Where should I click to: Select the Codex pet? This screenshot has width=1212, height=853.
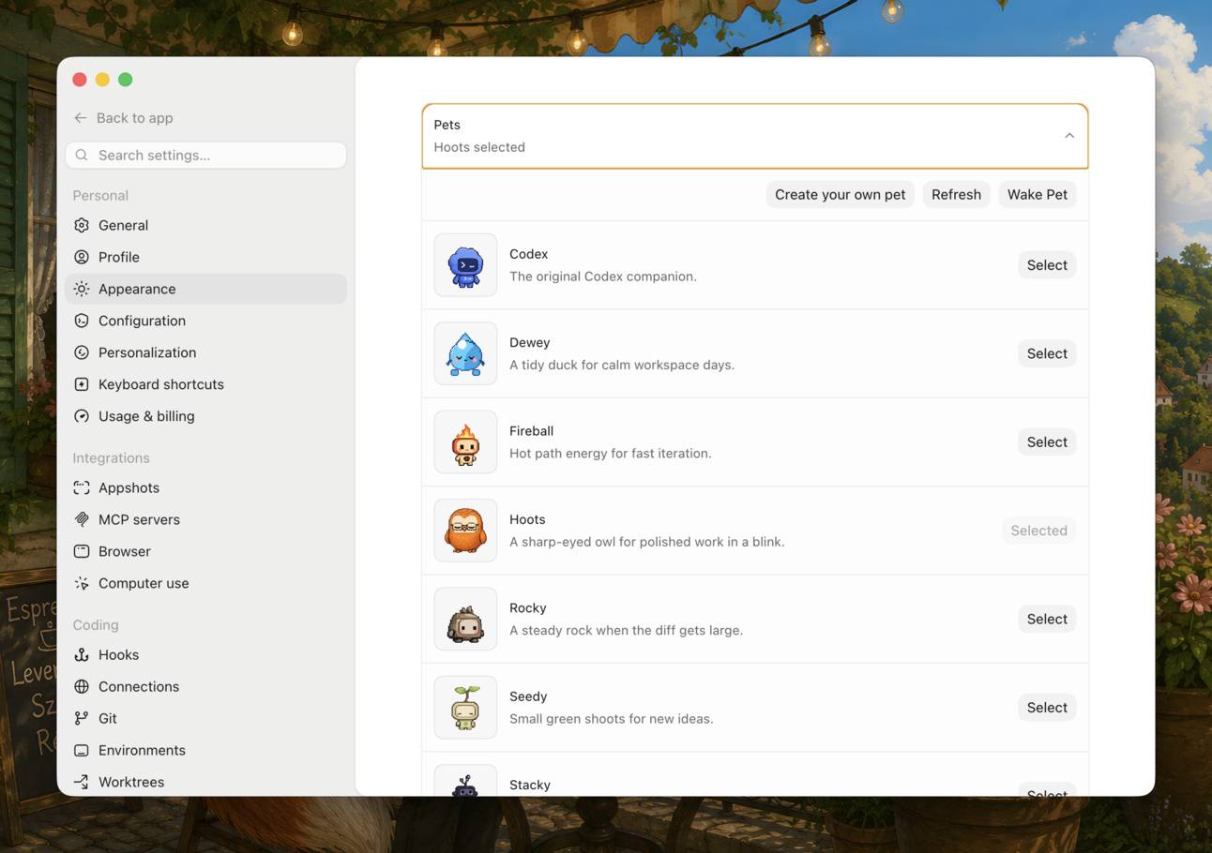[1047, 265]
